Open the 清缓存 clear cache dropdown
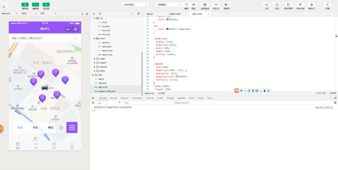338x170 pixels. click(x=227, y=4)
